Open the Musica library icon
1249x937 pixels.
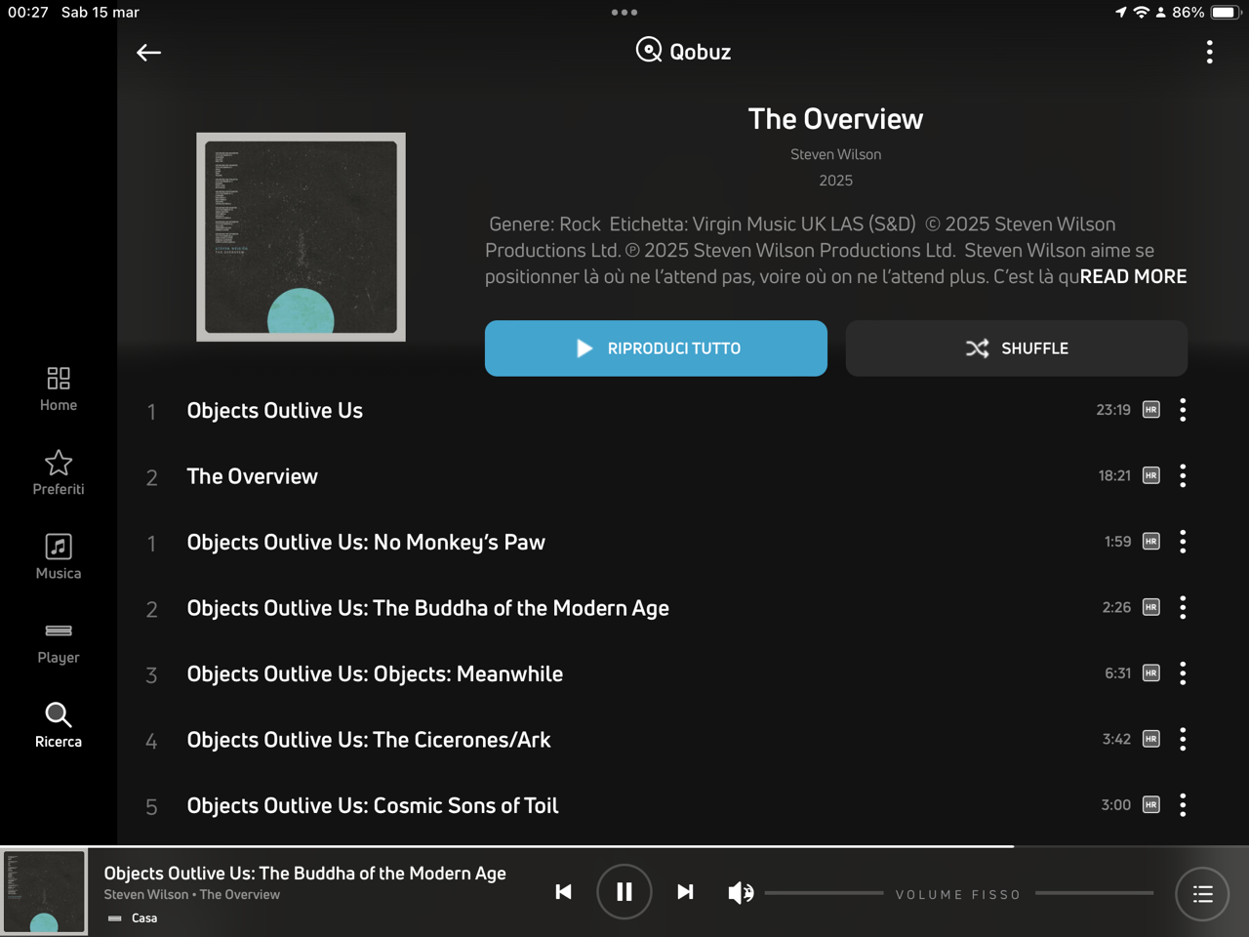point(59,556)
